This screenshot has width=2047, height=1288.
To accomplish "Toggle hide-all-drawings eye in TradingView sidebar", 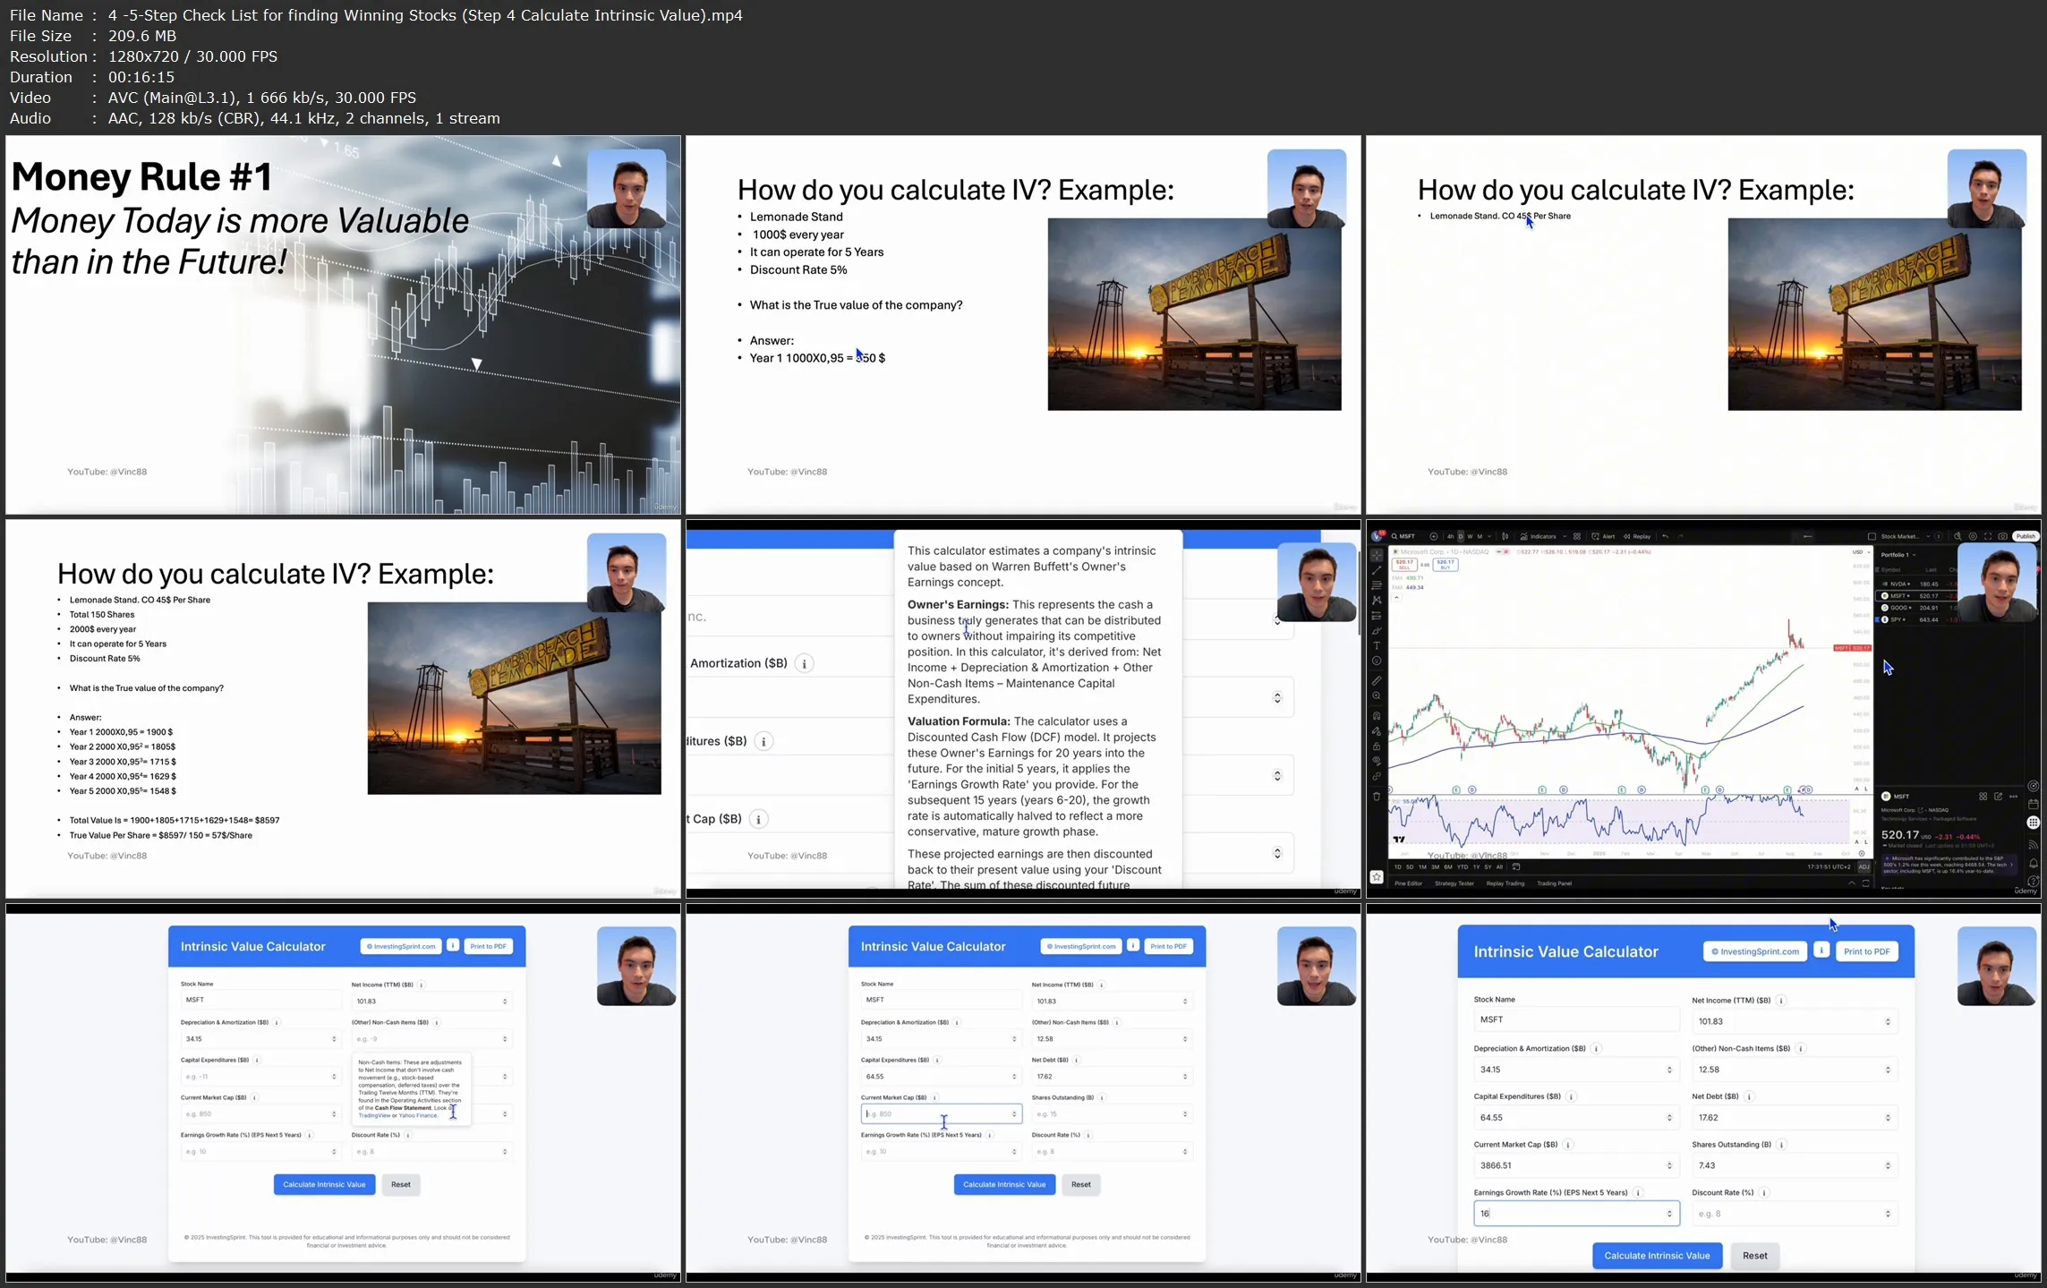I will tap(1377, 760).
